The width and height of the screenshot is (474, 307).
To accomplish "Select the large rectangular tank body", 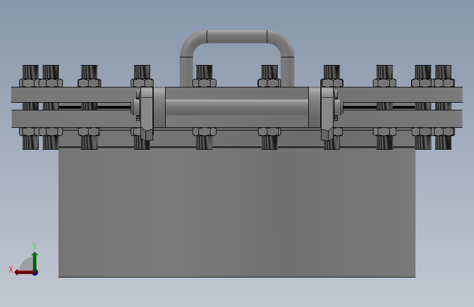I will [237, 212].
